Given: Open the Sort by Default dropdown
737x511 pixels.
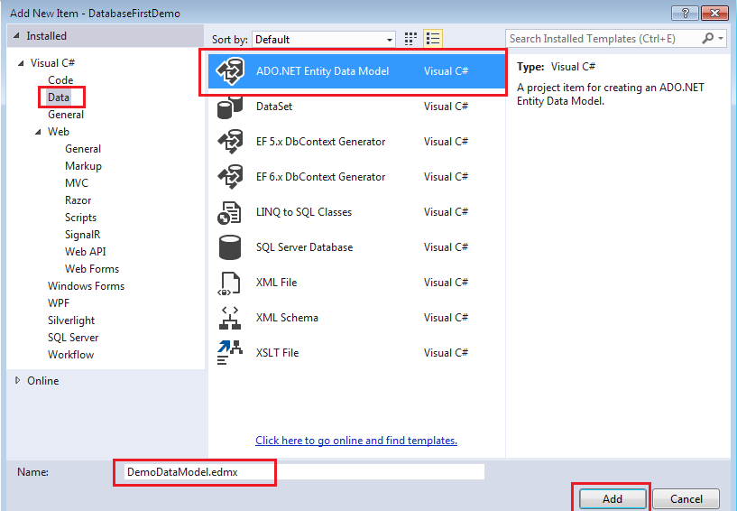Looking at the screenshot, I should click(323, 40).
